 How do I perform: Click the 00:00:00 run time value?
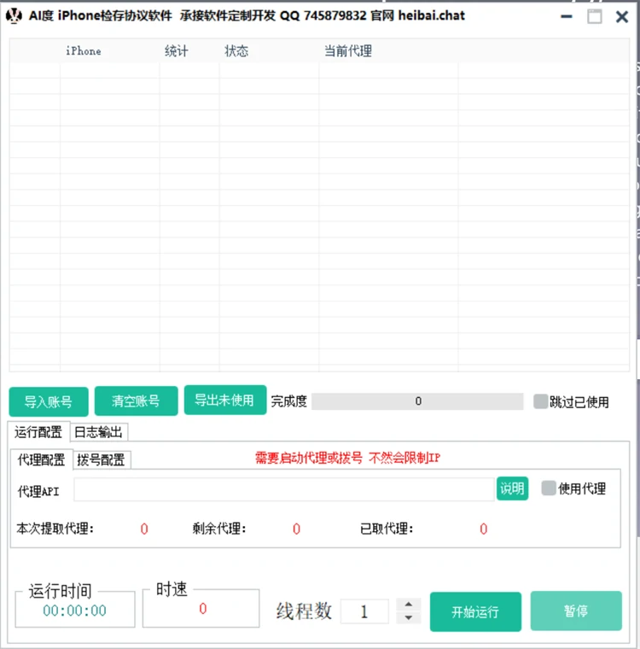pyautogui.click(x=74, y=611)
